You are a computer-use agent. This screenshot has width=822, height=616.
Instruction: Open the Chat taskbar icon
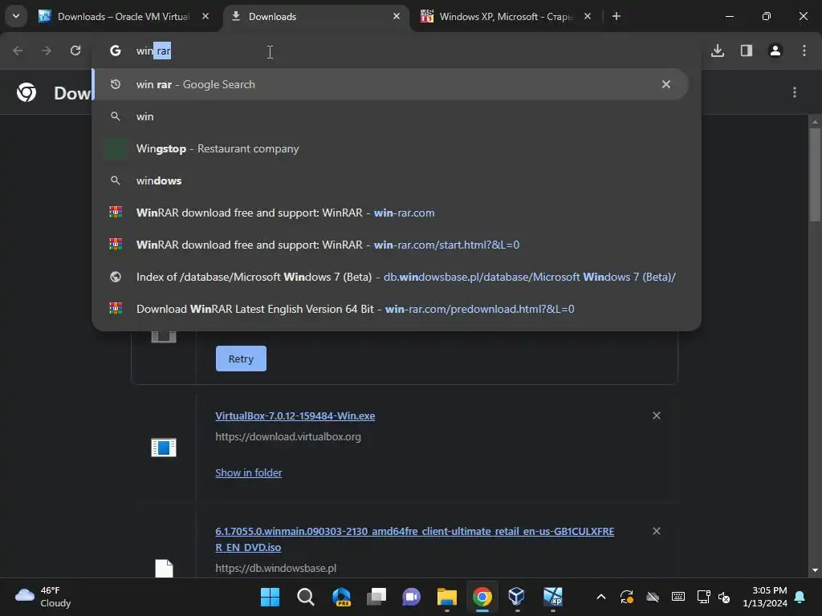point(412,597)
